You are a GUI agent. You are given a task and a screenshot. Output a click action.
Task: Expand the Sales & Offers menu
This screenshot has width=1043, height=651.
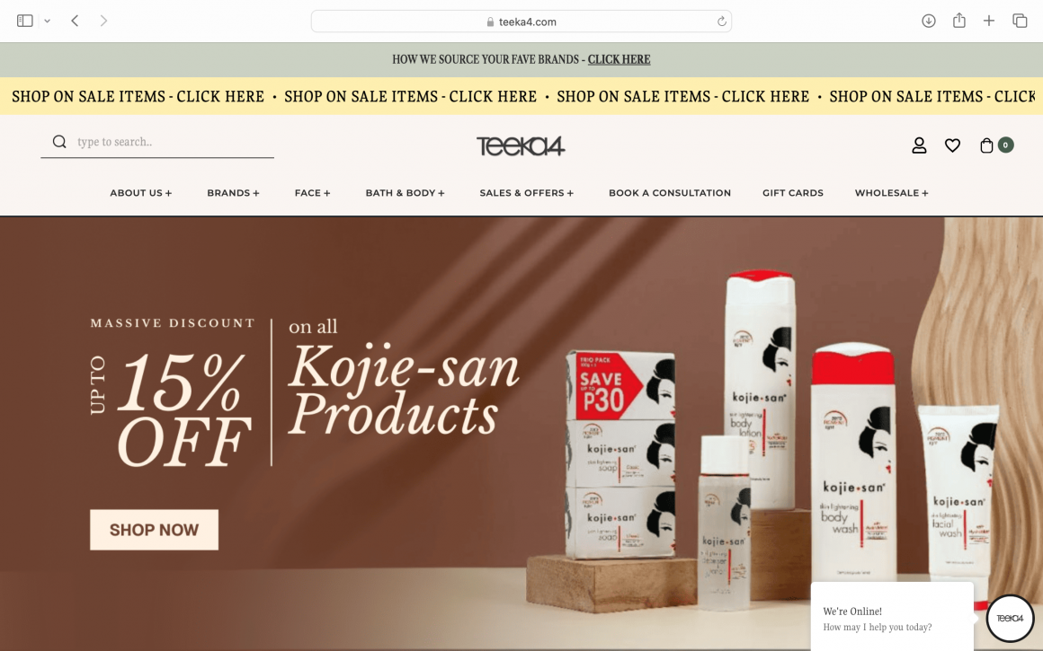point(526,193)
